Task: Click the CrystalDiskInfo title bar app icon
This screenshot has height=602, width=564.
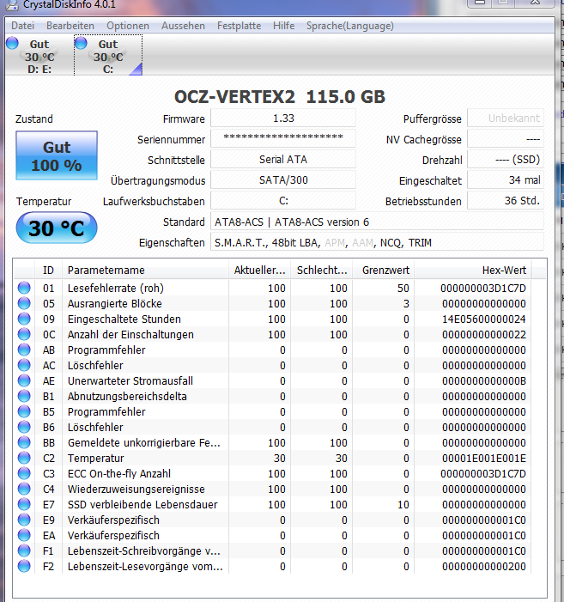Action: (11, 4)
